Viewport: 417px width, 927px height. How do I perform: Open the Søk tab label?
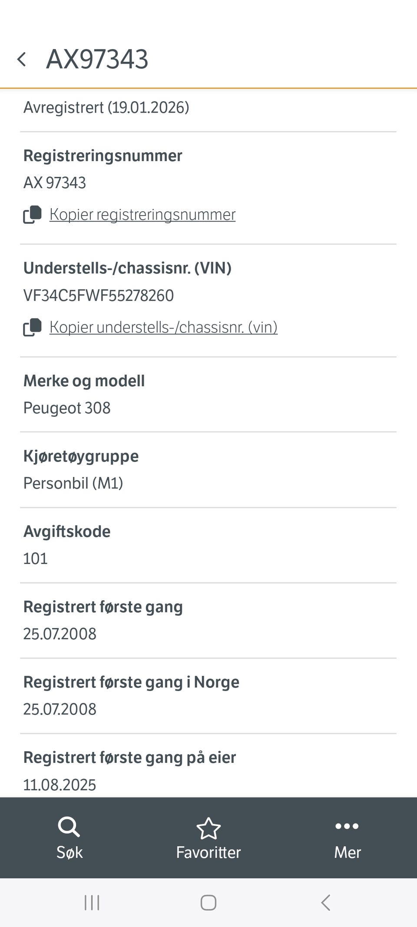69,853
